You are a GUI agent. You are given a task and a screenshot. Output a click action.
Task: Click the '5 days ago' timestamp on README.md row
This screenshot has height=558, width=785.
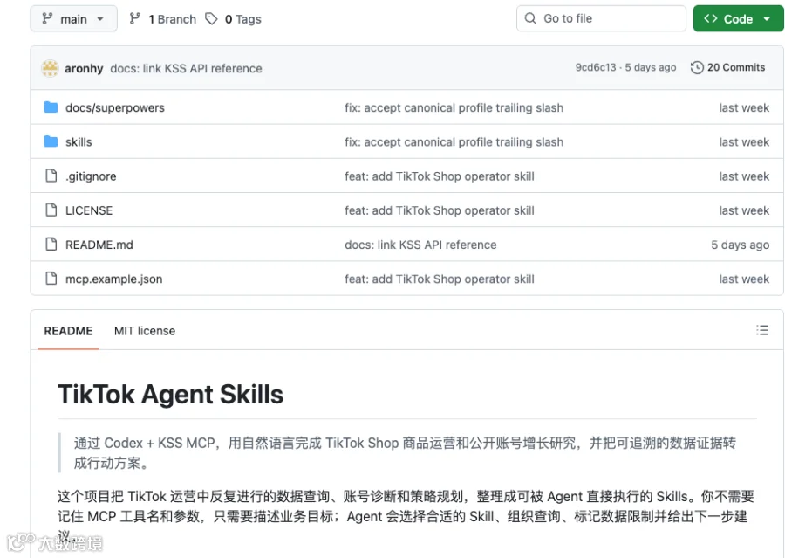[740, 245]
